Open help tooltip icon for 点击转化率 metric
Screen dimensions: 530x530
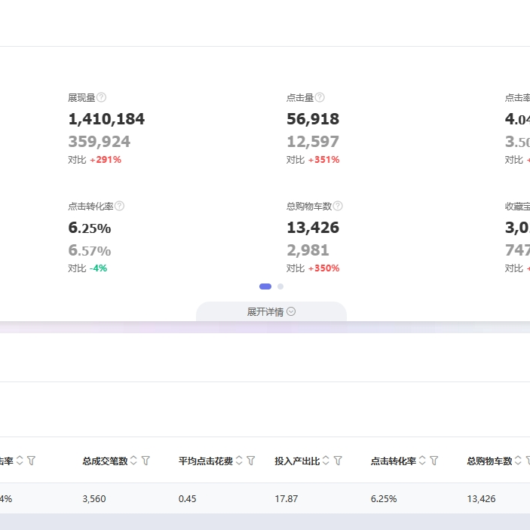click(x=119, y=206)
